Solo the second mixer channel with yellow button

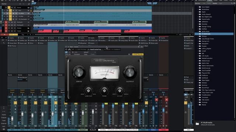pos(25,103)
